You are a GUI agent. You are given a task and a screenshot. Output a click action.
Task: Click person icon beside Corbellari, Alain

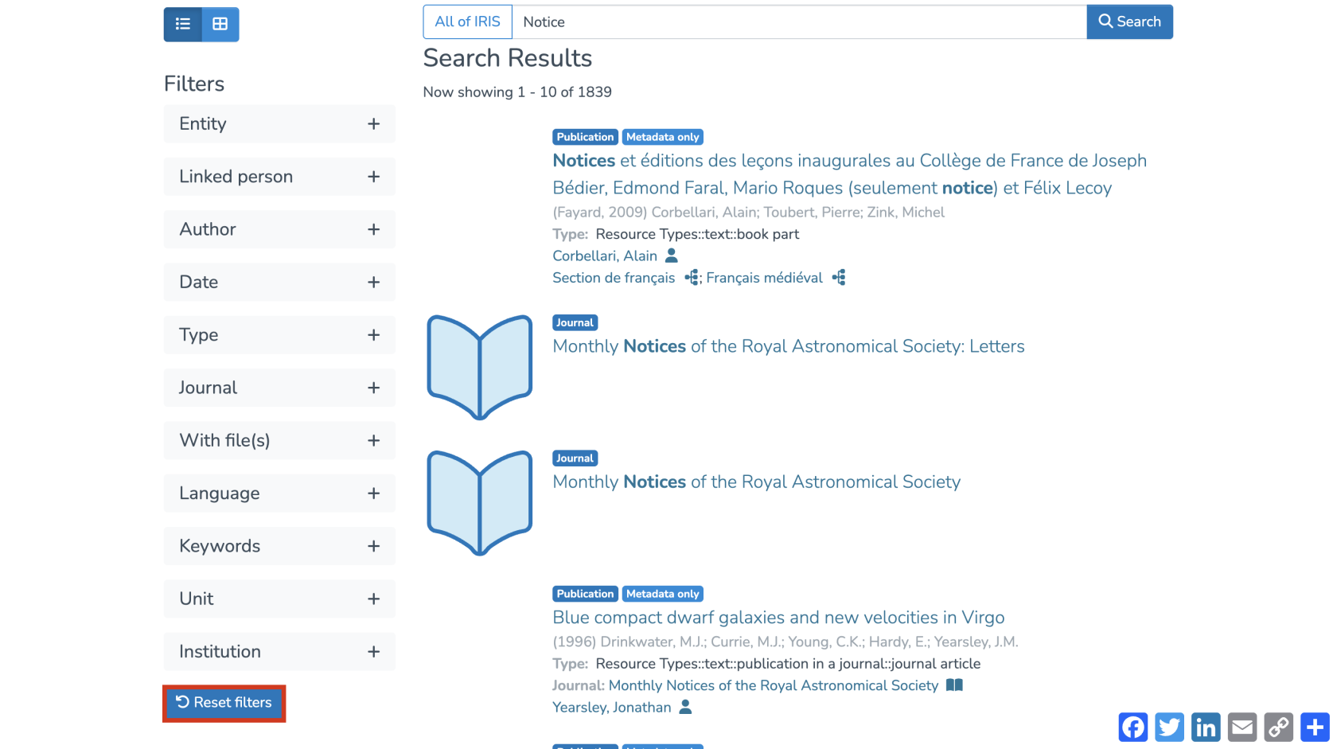pyautogui.click(x=672, y=256)
